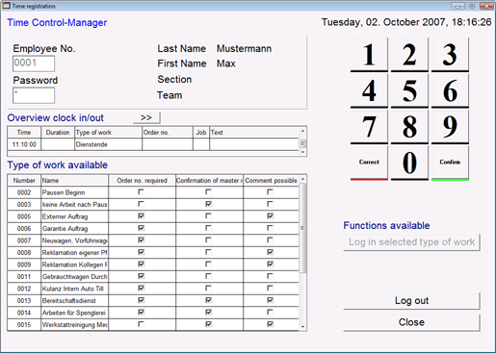Click work types list scrollbar thumb
Screen dimensions: 496x353
[302, 228]
